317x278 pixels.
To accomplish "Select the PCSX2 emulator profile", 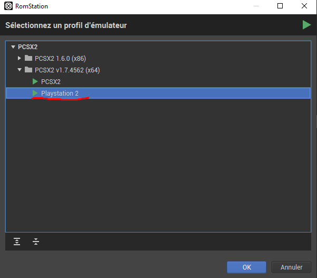I will (158, 82).
